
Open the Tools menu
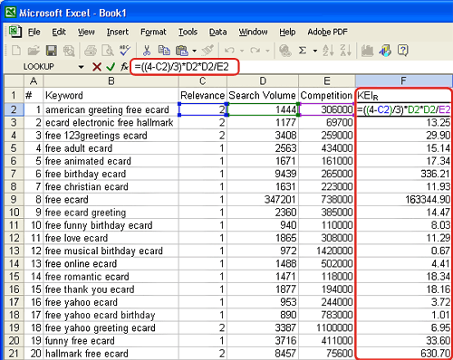[x=188, y=32]
